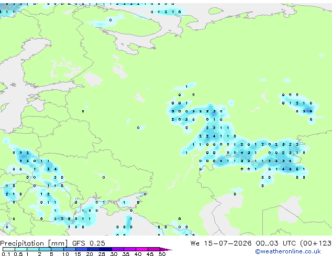Select the 2–5 mm legend color
The image size is (332, 256).
click(x=45, y=249)
